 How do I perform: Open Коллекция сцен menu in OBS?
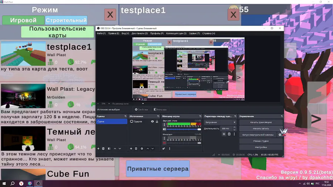(x=176, y=33)
